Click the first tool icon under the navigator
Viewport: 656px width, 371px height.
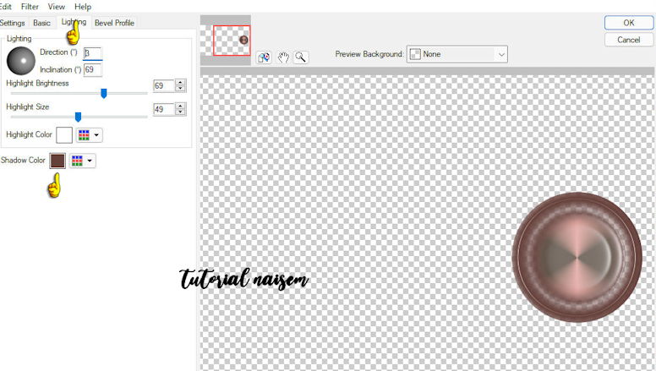coord(264,57)
